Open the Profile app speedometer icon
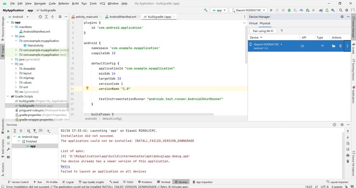The width and height of the screenshot is (356, 188). (301, 10)
